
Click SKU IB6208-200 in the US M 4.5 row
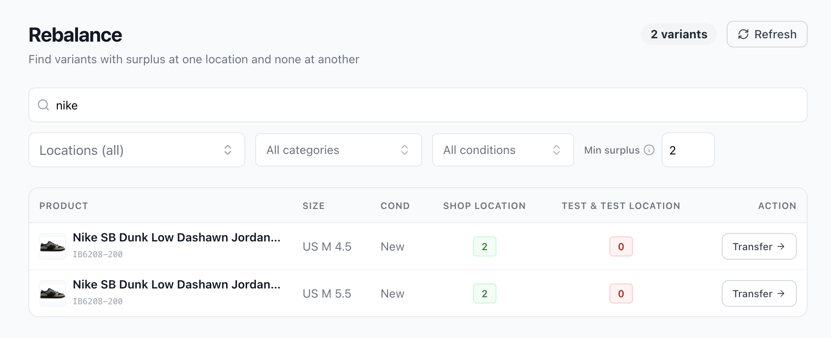coord(98,254)
